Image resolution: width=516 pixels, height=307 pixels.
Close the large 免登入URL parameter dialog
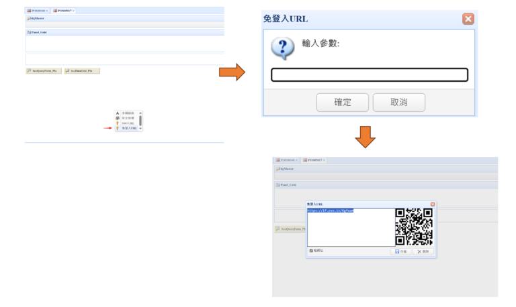pos(468,19)
